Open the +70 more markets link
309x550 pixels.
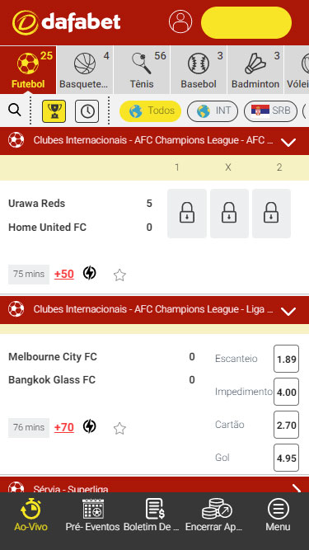64,427
